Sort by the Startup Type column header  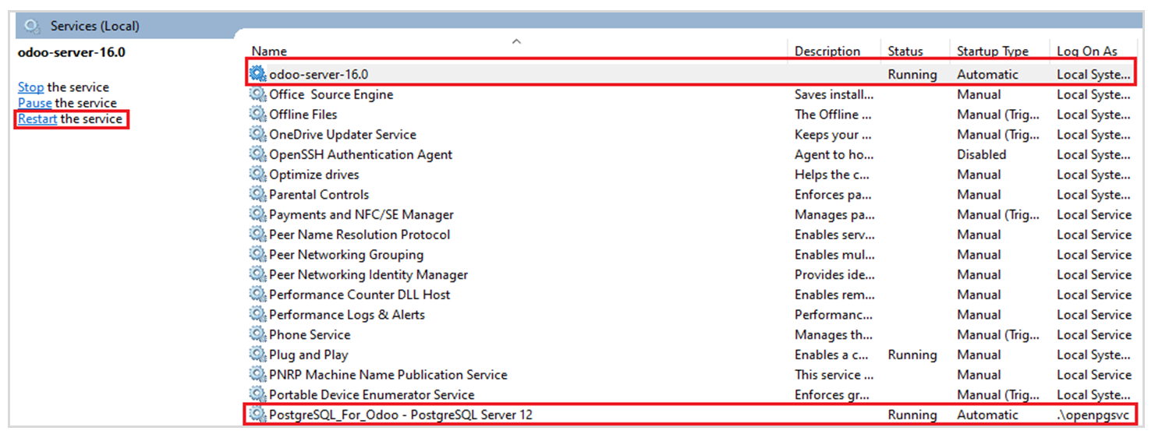(x=992, y=51)
